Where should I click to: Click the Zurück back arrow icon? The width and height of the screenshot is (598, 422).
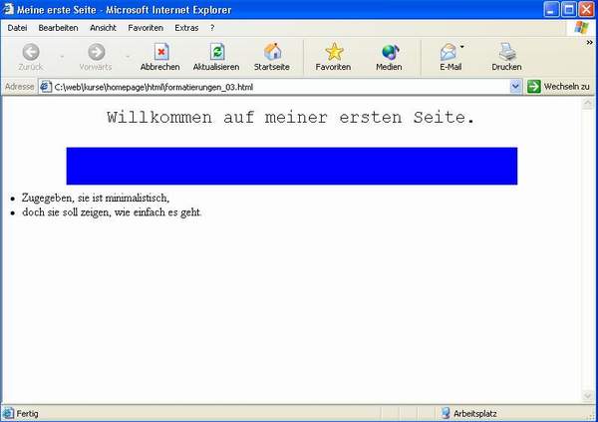coord(31,52)
